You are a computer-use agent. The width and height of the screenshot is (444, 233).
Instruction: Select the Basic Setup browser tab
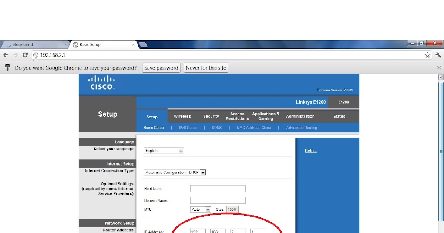[104, 45]
